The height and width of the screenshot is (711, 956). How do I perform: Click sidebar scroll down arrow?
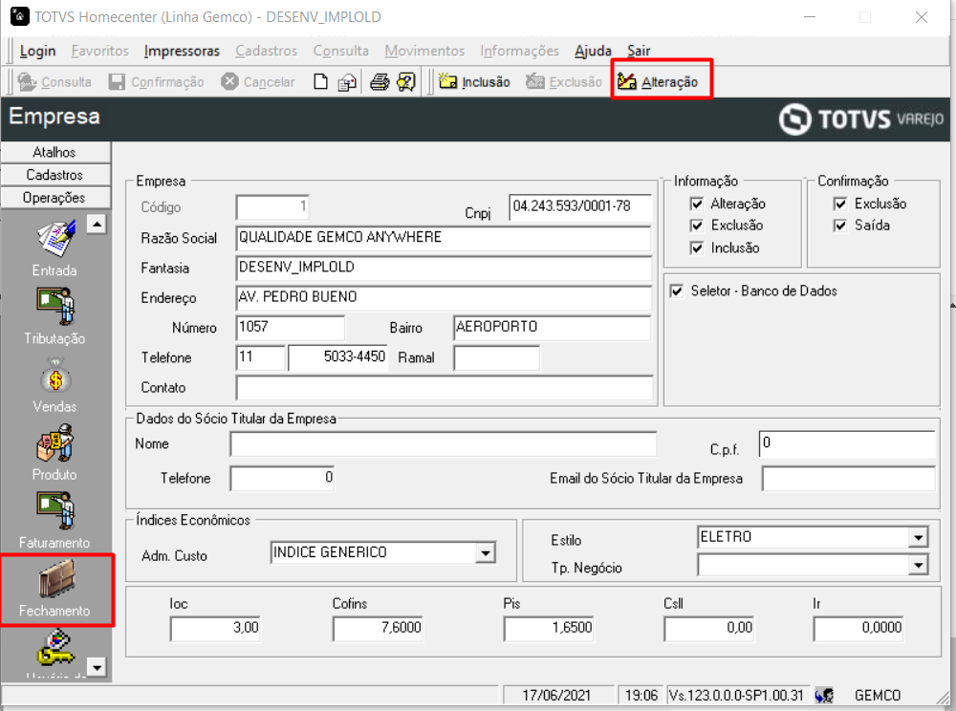(97, 667)
